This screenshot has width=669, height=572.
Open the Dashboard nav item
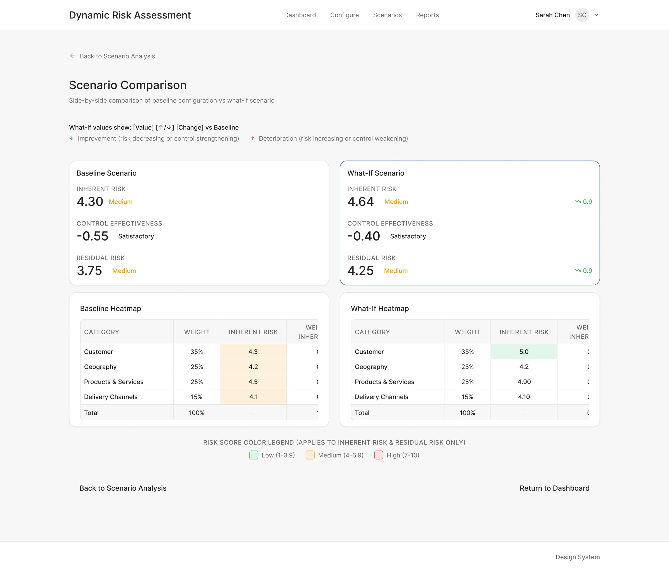point(300,15)
